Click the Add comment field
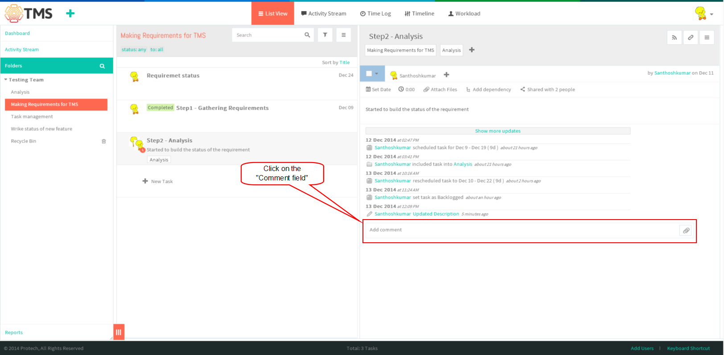The image size is (724, 355). [522, 230]
